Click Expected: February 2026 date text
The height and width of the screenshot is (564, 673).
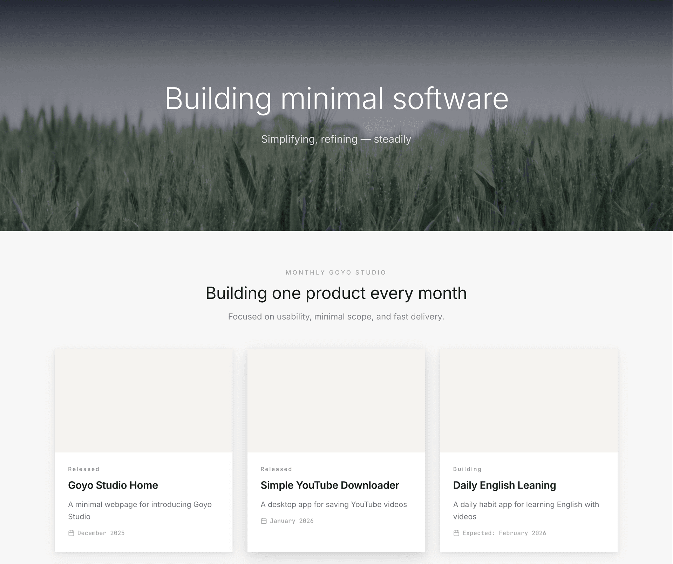(504, 533)
